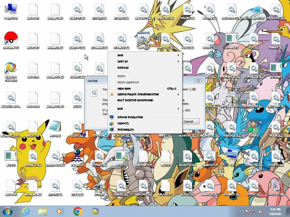Viewport: 290px width, 217px height.
Task: Choose Next Desktop Background
Action: tap(145, 100)
